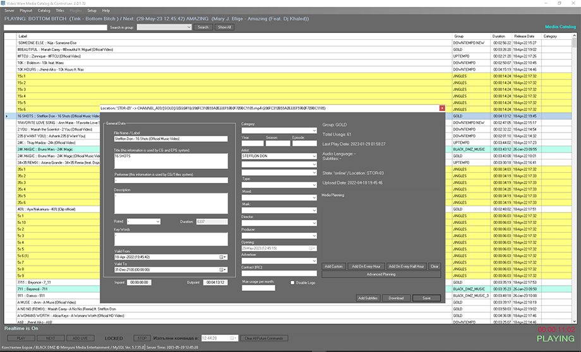
Task: Click Clear All Future Commands
Action: [264, 338]
